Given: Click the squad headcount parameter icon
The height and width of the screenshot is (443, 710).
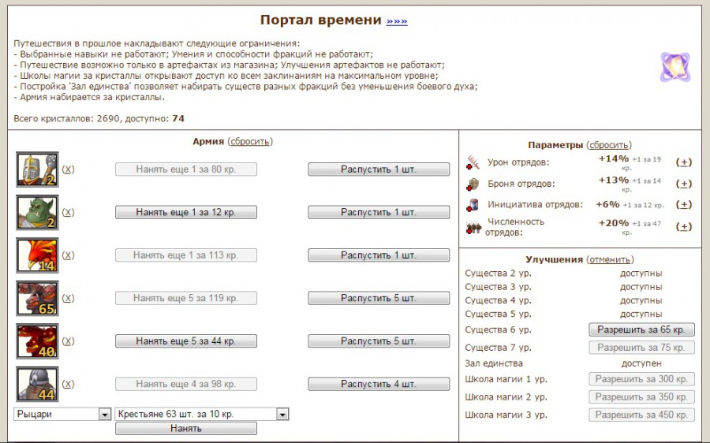Looking at the screenshot, I should point(473,227).
